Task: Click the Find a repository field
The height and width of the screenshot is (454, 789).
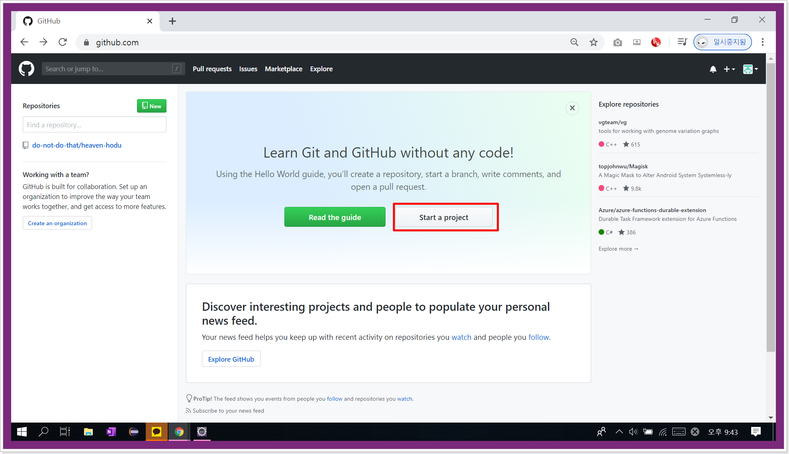Action: 94,125
